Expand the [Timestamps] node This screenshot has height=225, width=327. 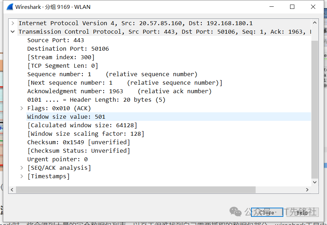pos(22,176)
